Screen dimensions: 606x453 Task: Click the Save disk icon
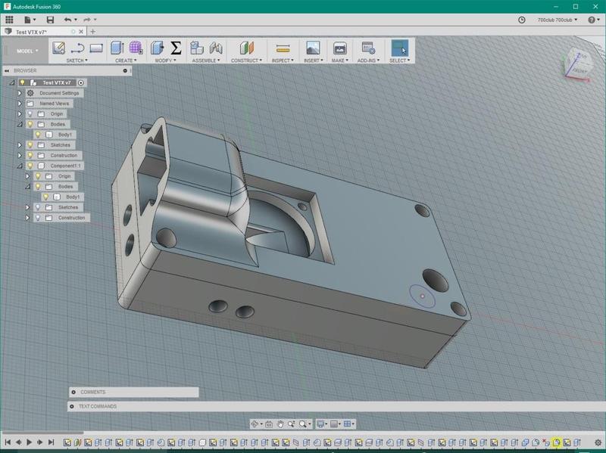coord(50,20)
